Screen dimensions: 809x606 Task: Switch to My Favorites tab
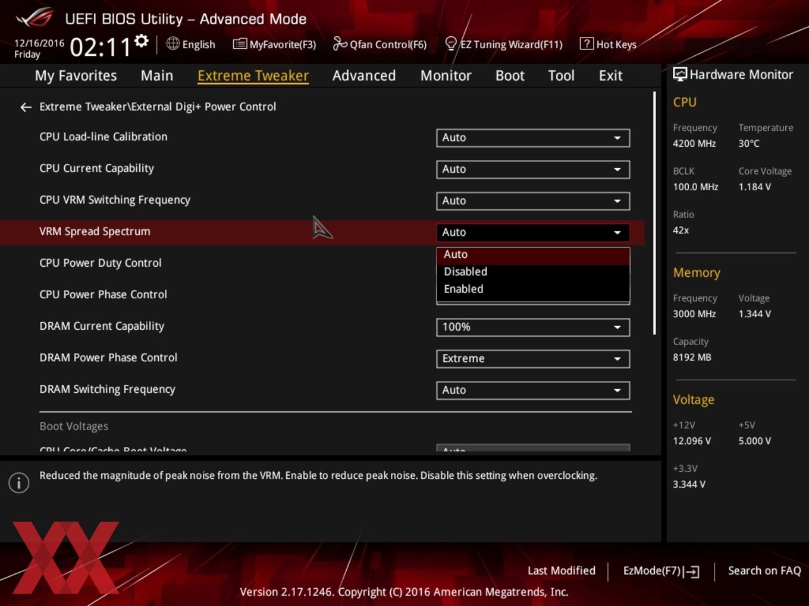(76, 75)
